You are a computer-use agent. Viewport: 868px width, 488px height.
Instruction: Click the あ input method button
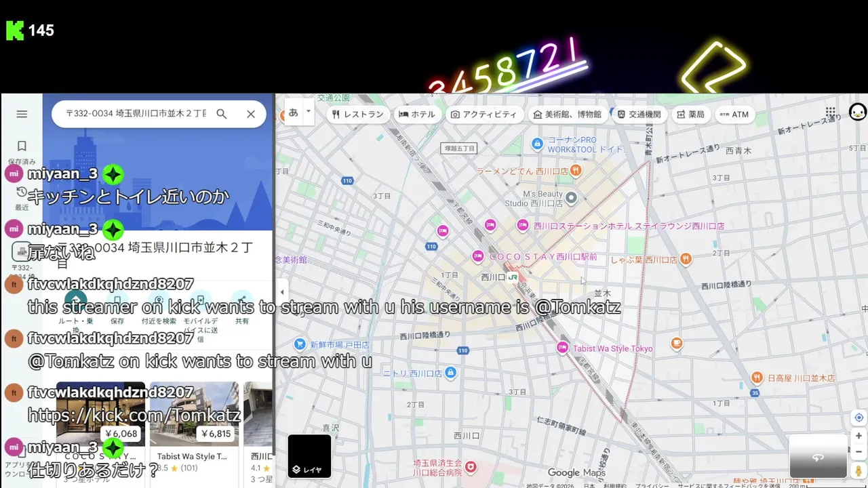click(x=294, y=113)
